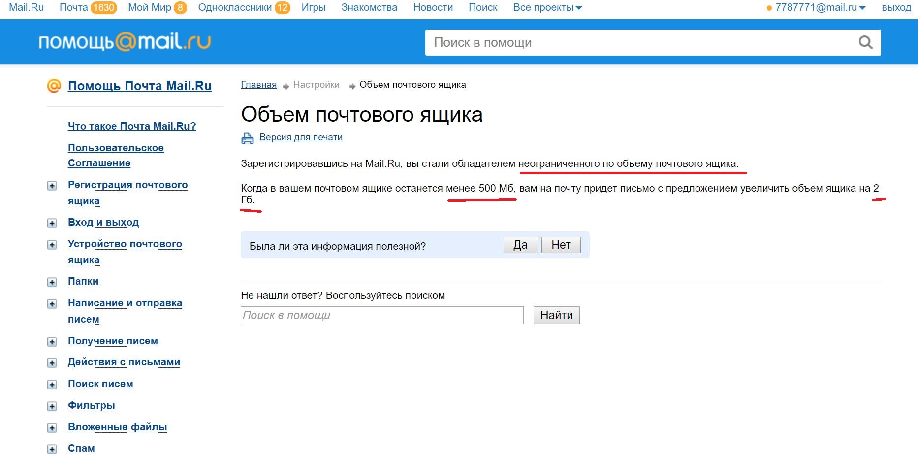Click the Не нашли ответ? Воспользуйтесь поиском text
This screenshot has width=918, height=454.
tap(343, 295)
